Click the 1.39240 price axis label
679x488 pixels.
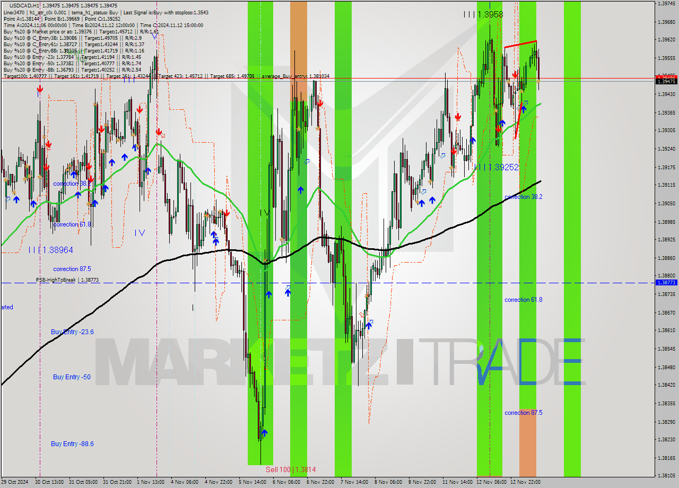[x=666, y=149]
